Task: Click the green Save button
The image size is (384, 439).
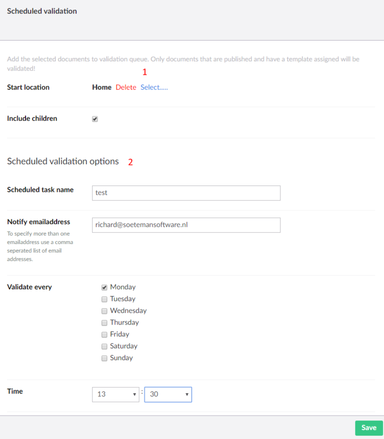Action: point(369,428)
